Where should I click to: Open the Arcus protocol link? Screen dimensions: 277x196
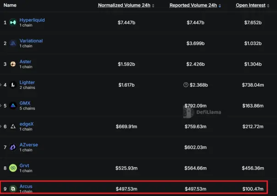[26, 186]
